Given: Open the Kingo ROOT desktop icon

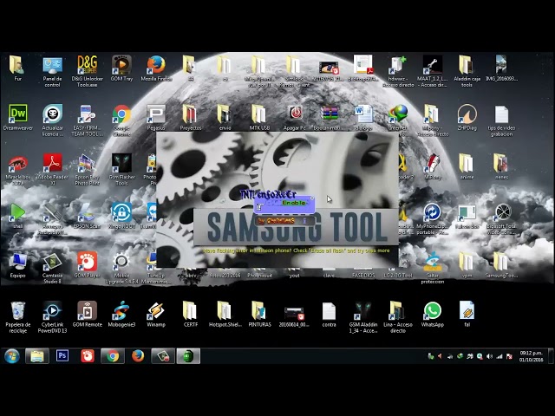Looking at the screenshot, I should pos(121,215).
